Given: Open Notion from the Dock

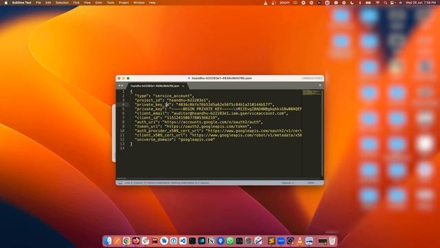Looking at the screenshot, I should pyautogui.click(x=211, y=240).
